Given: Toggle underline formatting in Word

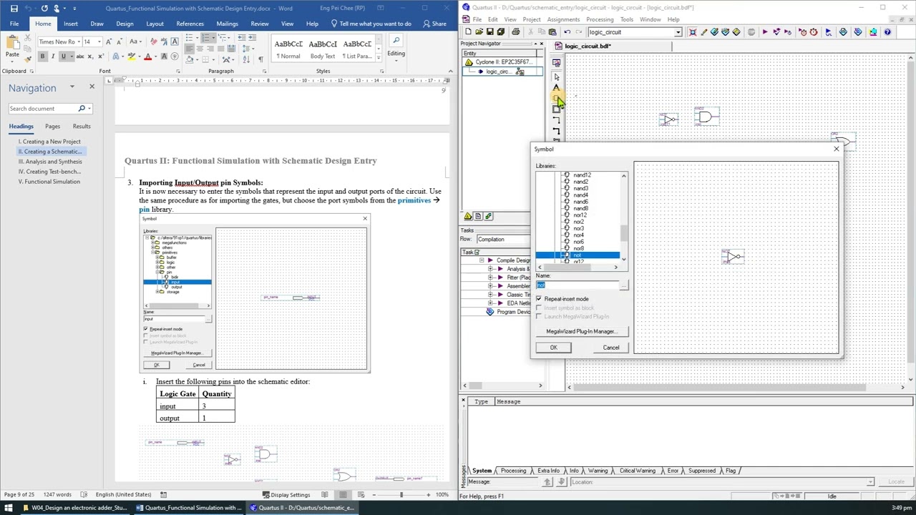Looking at the screenshot, I should pyautogui.click(x=63, y=57).
